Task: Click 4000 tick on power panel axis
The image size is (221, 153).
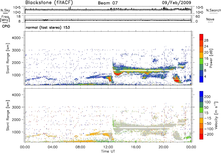Action: tap(16, 38)
